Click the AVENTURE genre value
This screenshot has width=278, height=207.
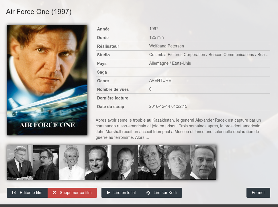160,80
